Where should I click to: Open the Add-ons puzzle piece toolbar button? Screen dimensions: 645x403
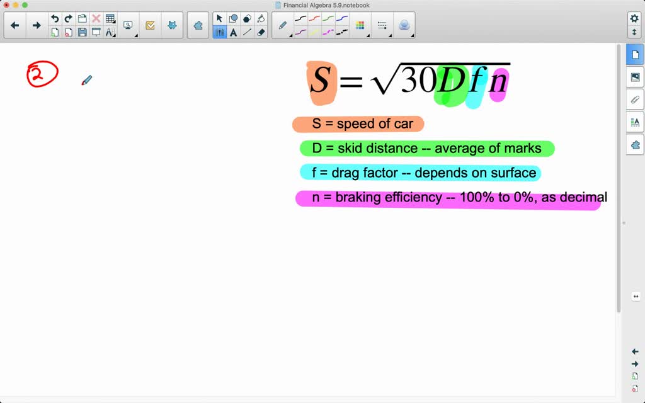(x=198, y=25)
